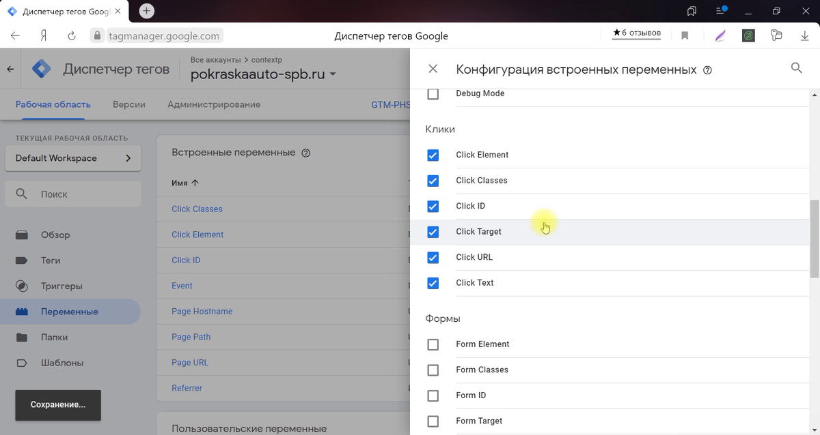820x435 pixels.
Task: Click the tagmanager.google.com address bar
Action: click(x=164, y=36)
